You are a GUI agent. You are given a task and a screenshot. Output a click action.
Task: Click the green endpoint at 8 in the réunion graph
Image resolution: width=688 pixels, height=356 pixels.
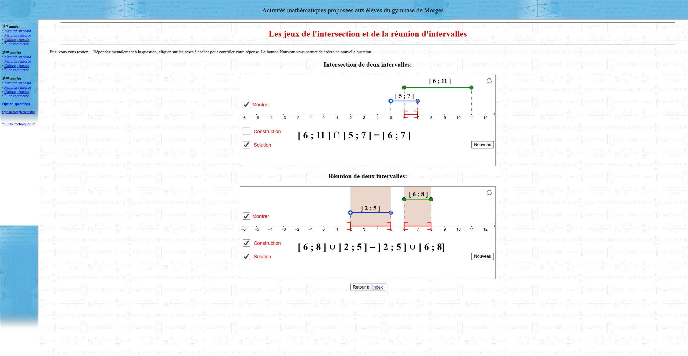pyautogui.click(x=431, y=199)
